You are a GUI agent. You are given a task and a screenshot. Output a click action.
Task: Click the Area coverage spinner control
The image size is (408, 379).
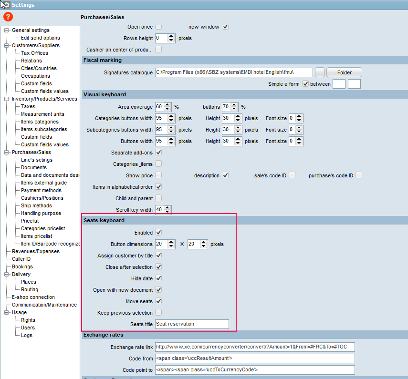163,107
